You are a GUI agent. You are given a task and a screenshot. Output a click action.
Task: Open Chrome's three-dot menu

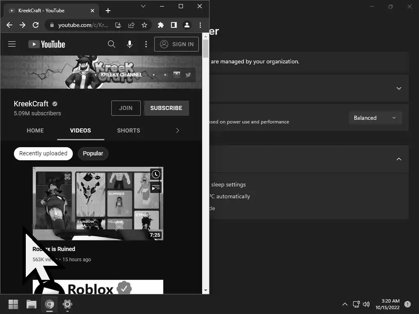(x=200, y=25)
